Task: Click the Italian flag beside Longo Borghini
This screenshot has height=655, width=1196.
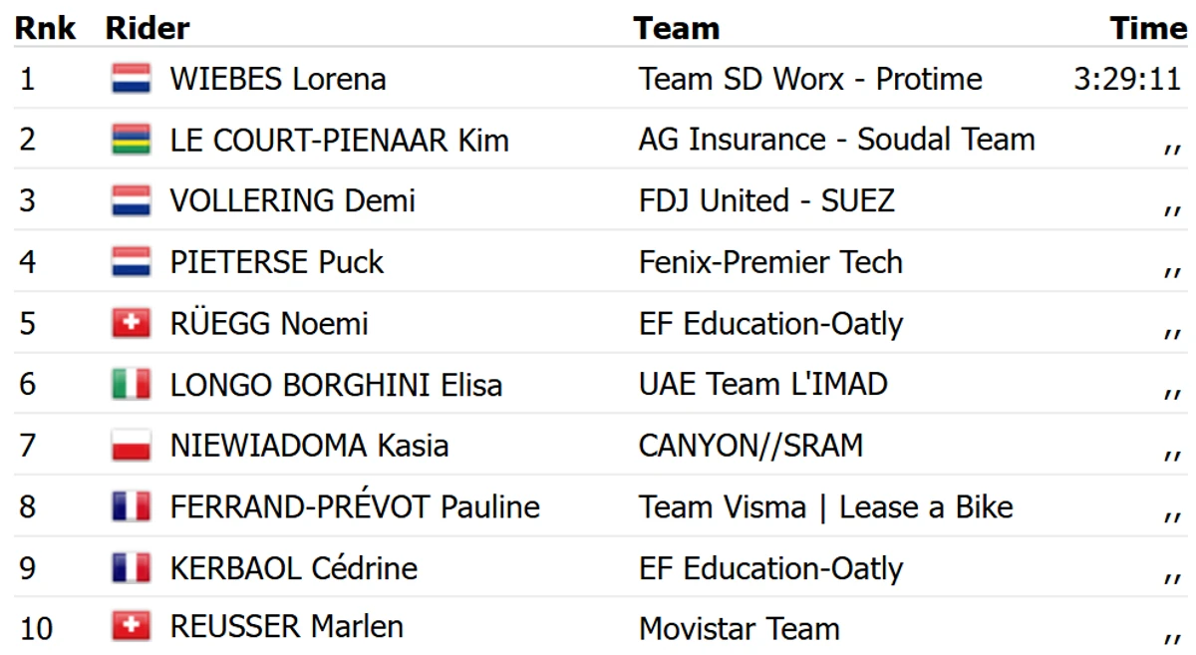Action: pyautogui.click(x=131, y=384)
